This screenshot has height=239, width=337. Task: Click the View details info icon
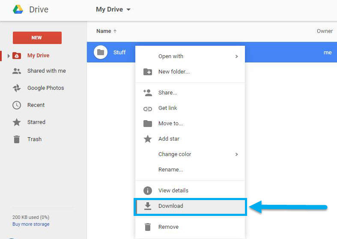[x=148, y=191]
